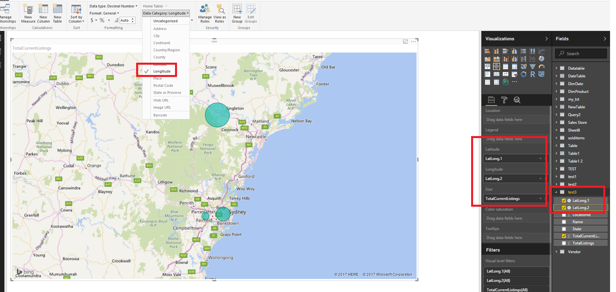Open focus mode on the map visual
Viewport: 616px width, 292px height.
pos(405,41)
